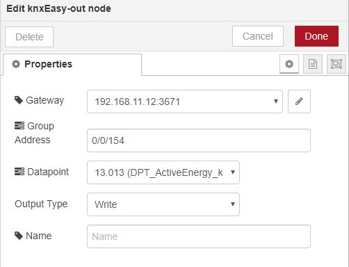Click the Done button

pyautogui.click(x=316, y=36)
